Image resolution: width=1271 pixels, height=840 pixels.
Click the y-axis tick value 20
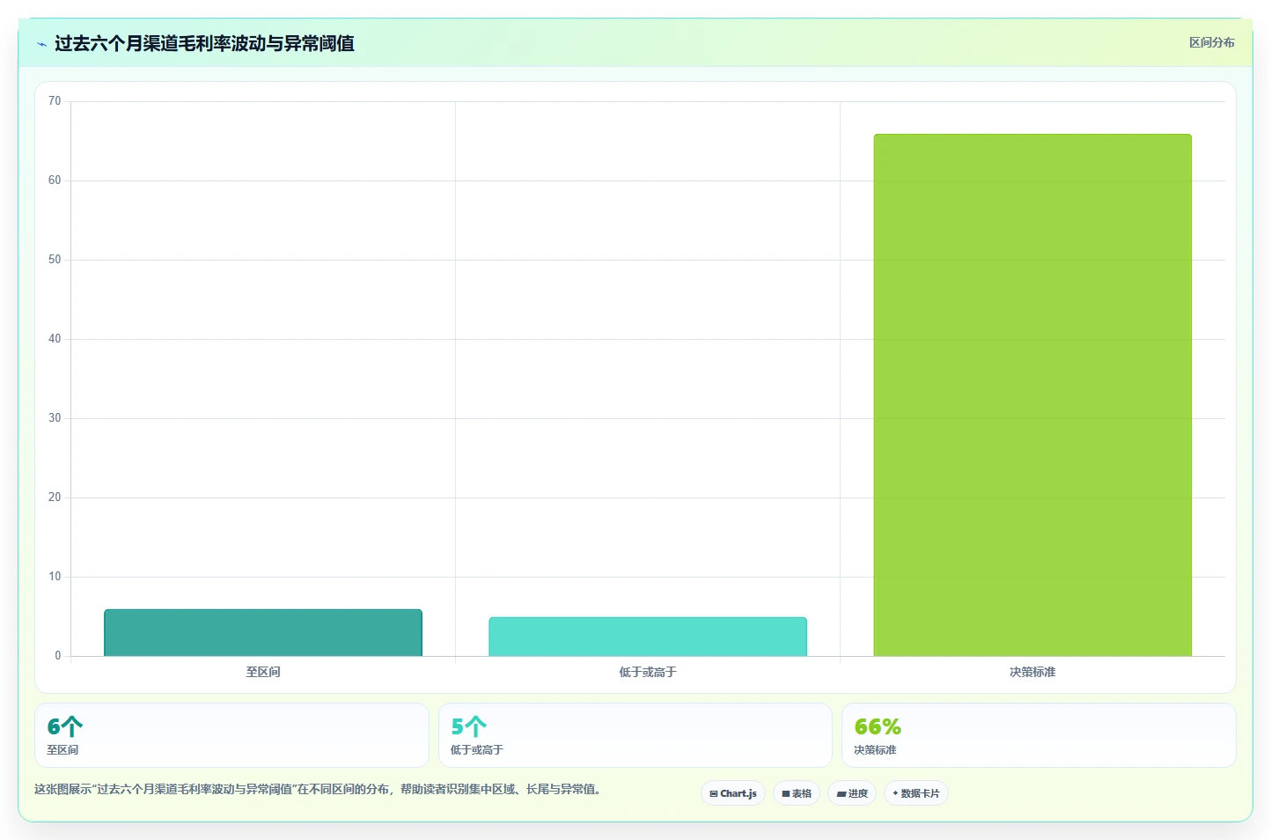point(55,497)
